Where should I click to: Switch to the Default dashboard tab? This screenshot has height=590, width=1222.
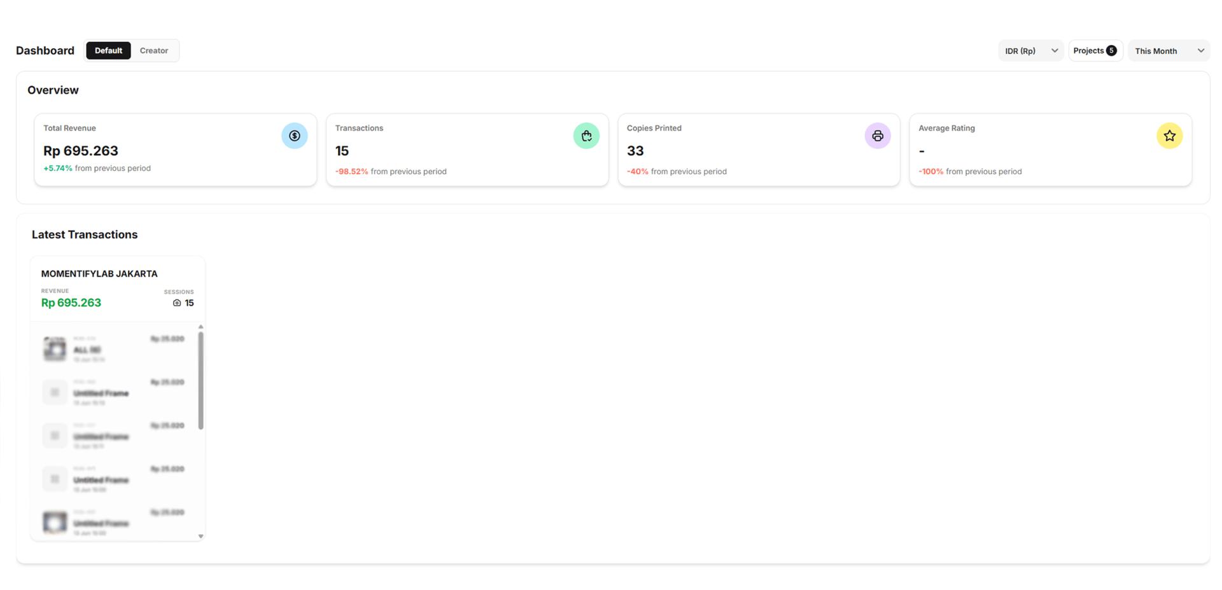coord(108,50)
